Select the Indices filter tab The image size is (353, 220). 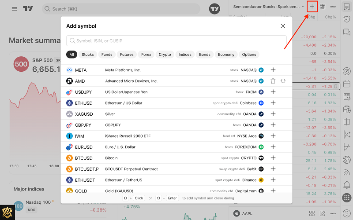[x=185, y=54]
